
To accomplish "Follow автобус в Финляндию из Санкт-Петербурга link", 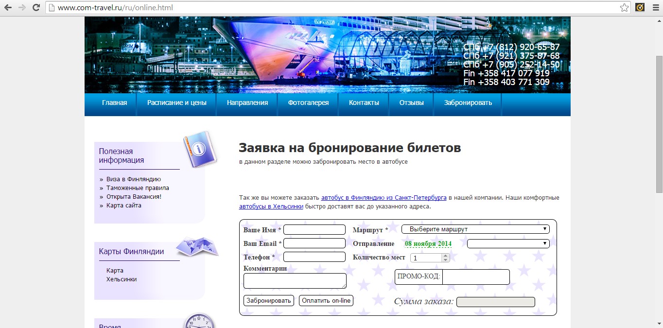I will click(384, 198).
